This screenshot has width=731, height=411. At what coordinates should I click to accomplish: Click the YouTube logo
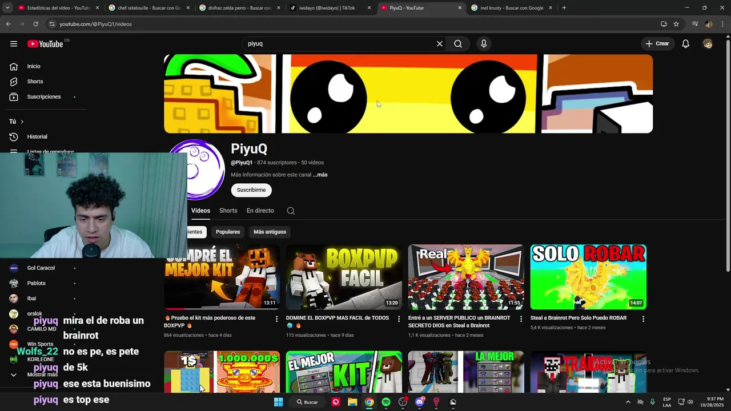tap(45, 44)
